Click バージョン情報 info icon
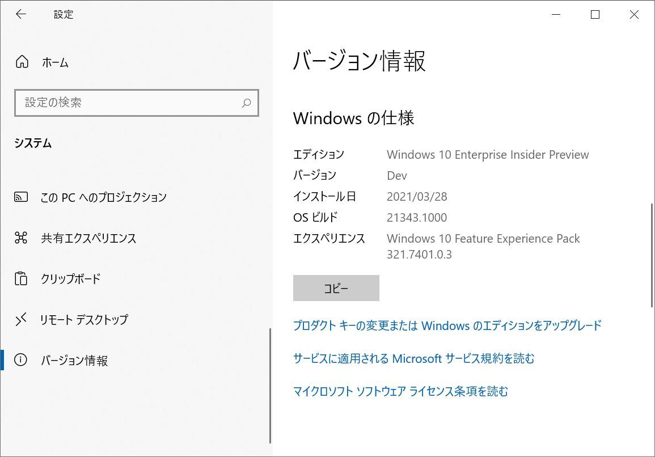This screenshot has width=655, height=457. [21, 359]
